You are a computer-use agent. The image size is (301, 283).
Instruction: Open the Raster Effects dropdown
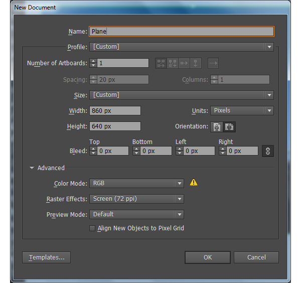136,199
